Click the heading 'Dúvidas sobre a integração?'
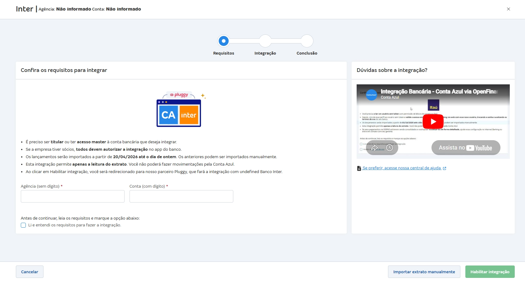This screenshot has height=281, width=525. 392,70
